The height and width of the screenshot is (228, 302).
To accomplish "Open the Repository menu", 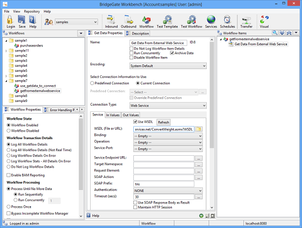I will (32, 11).
